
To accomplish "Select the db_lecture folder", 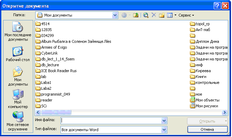I will pyautogui.click(x=47, y=65).
